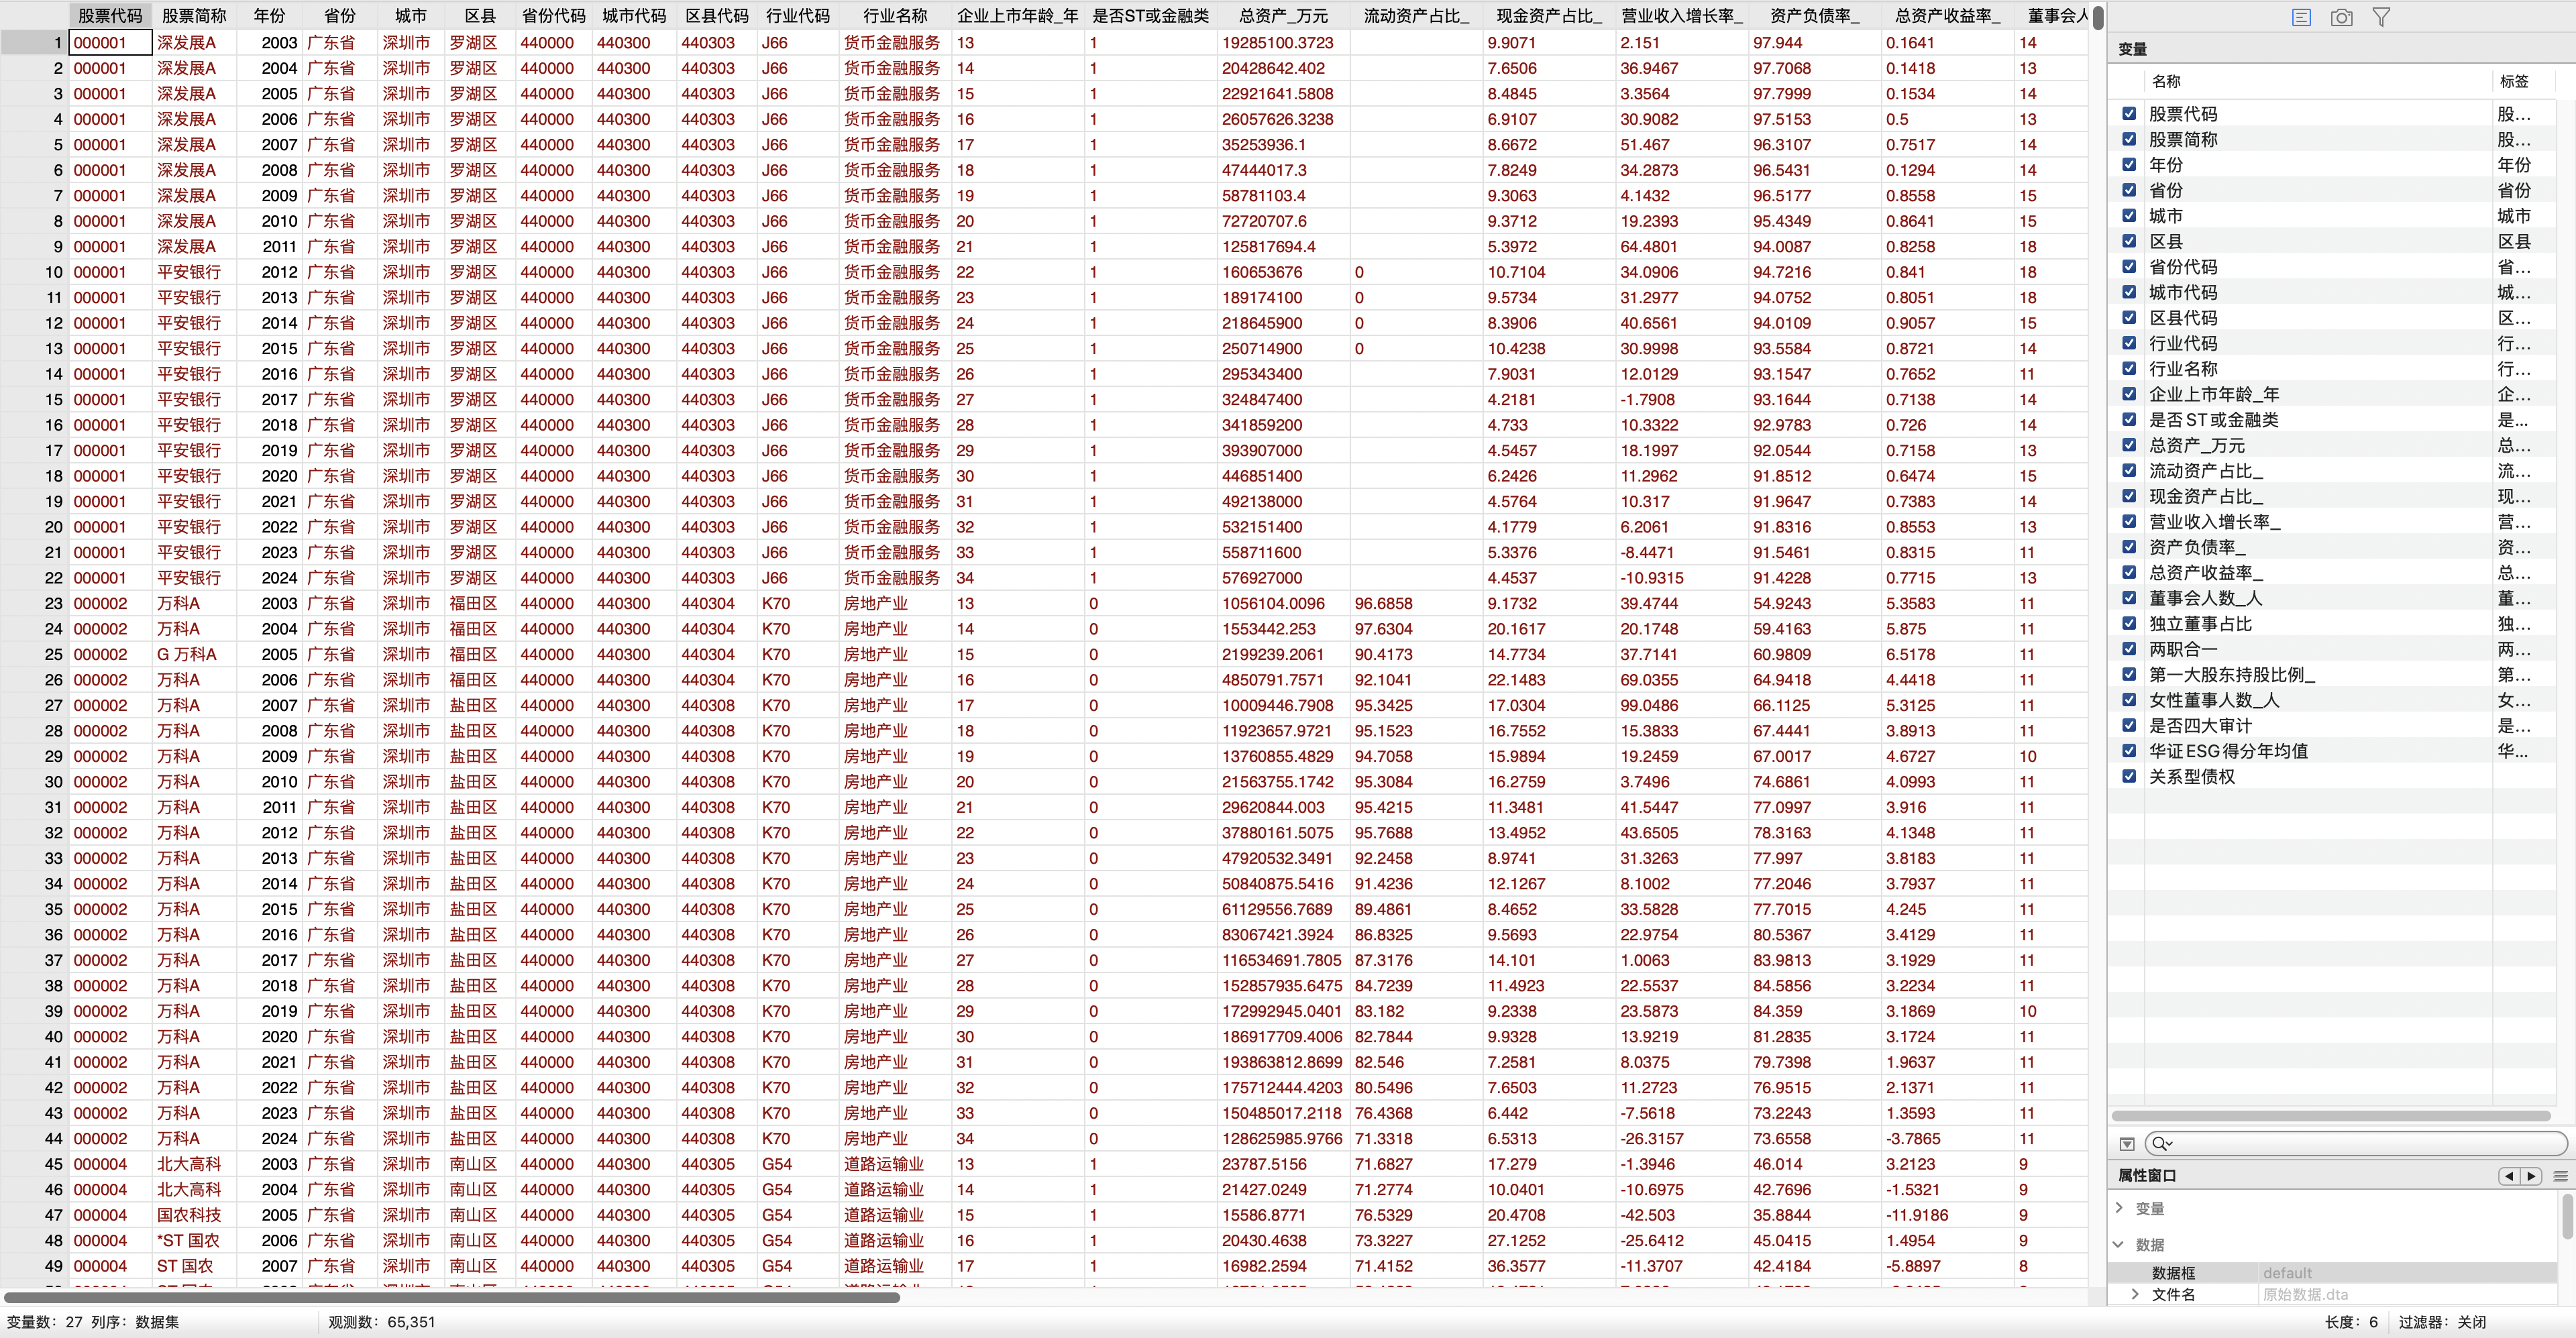This screenshot has width=2576, height=1338.
Task: Click the variables panel view icon
Action: click(x=2301, y=17)
